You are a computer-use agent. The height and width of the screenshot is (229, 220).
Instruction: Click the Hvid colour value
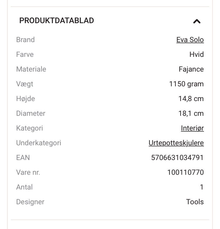point(197,54)
